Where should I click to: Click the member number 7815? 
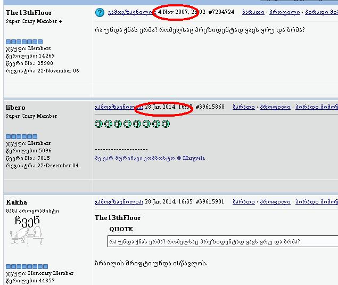pos(44,158)
